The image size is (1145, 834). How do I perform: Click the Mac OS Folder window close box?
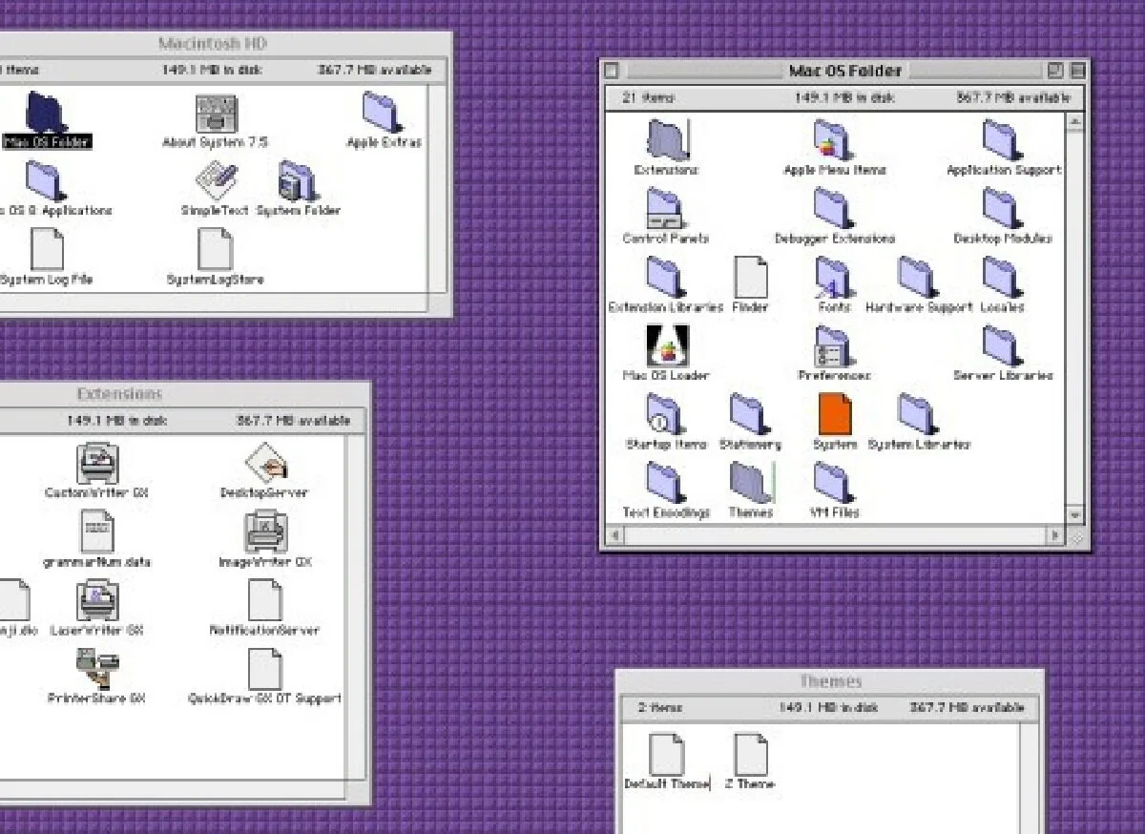coord(613,71)
